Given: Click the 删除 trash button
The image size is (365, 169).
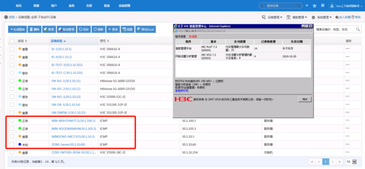Looking at the screenshot, I should tap(34, 30).
